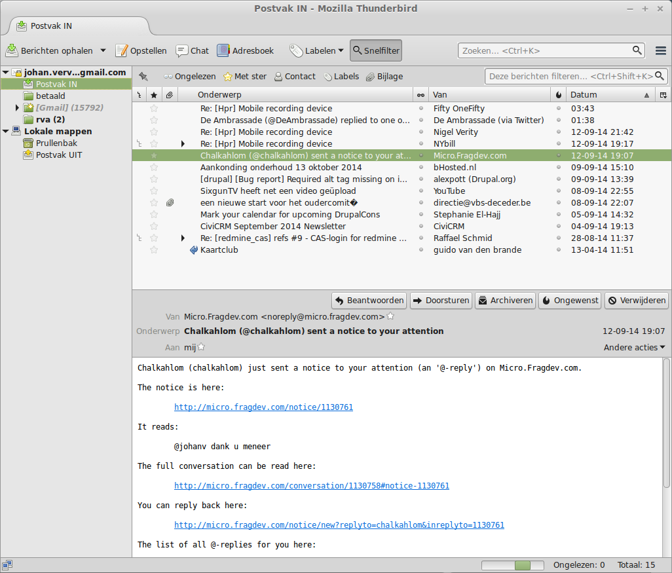
Task: Mark message as Ongewenst junk
Action: [570, 301]
